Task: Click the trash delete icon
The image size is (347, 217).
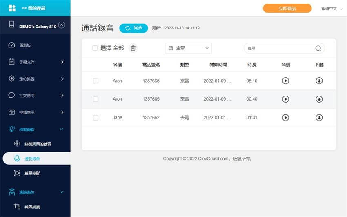Action: click(133, 48)
